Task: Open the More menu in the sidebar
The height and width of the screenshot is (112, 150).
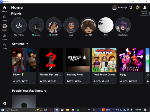Action: 4,46
